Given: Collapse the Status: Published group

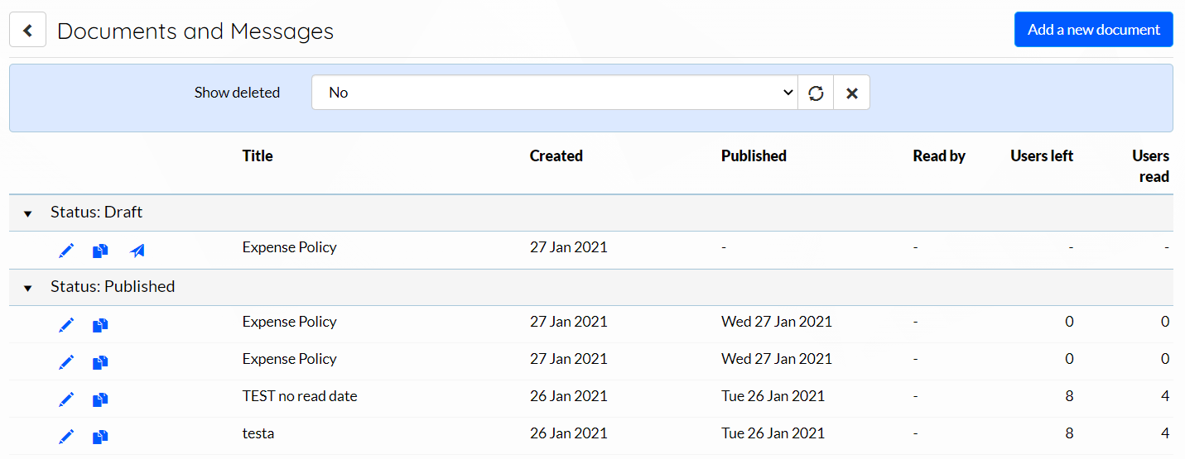Looking at the screenshot, I should pos(27,288).
